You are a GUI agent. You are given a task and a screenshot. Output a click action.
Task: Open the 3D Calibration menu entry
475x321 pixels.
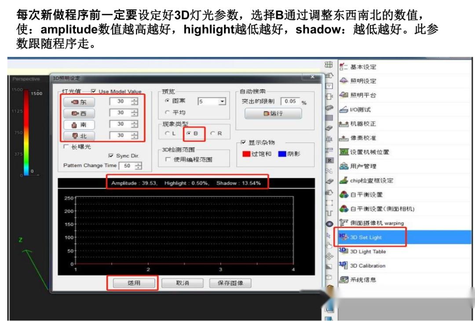(x=405, y=266)
